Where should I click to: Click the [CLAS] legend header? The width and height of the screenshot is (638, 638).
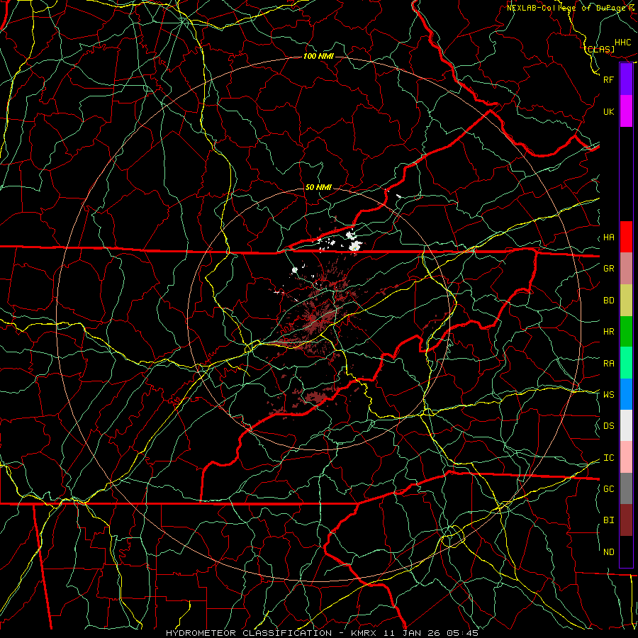[600, 49]
